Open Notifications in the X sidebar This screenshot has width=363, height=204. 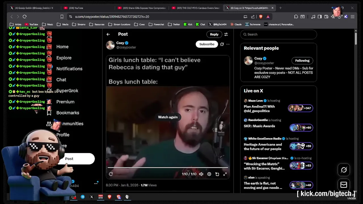click(x=69, y=69)
